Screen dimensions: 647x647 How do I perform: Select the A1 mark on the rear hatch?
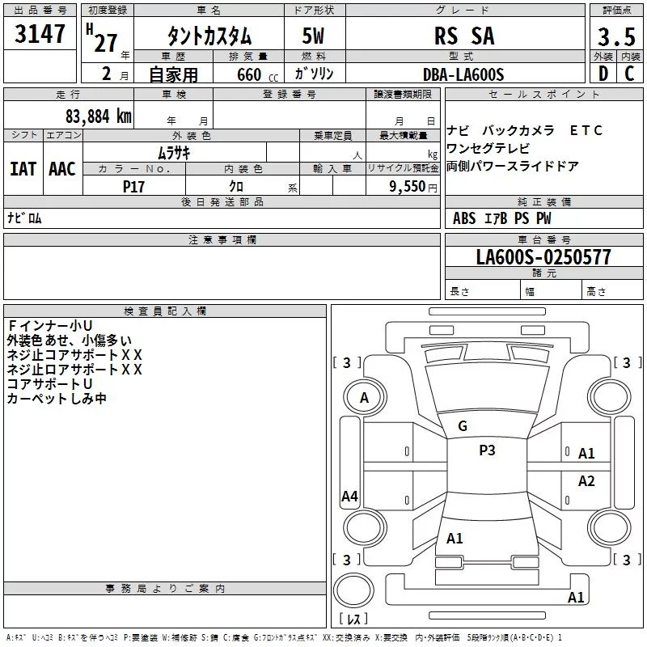[x=455, y=538]
